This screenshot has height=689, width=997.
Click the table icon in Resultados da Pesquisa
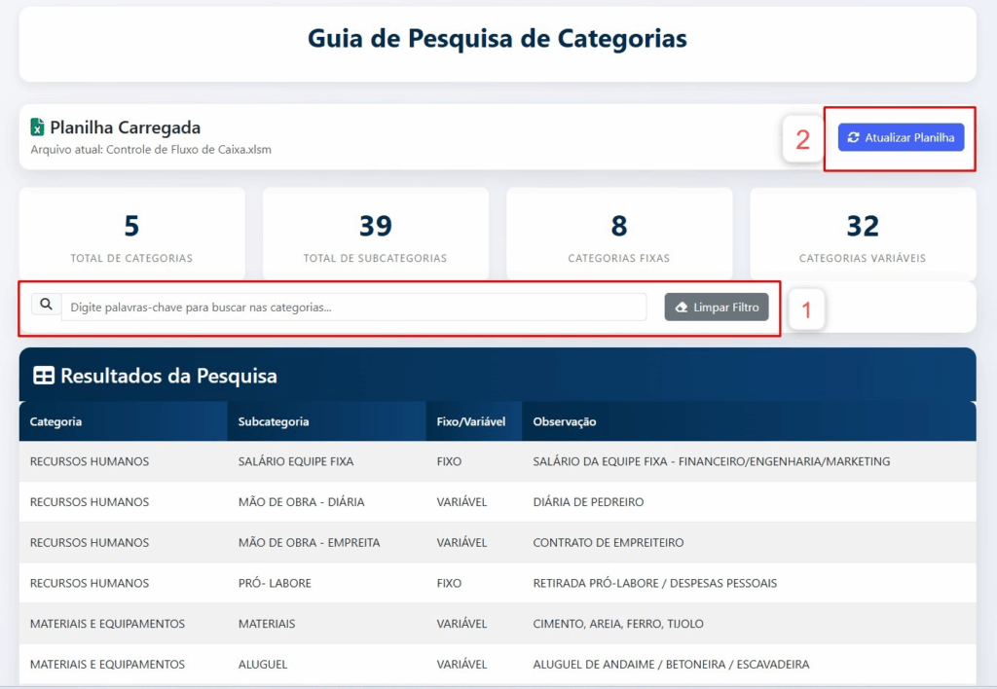click(44, 376)
